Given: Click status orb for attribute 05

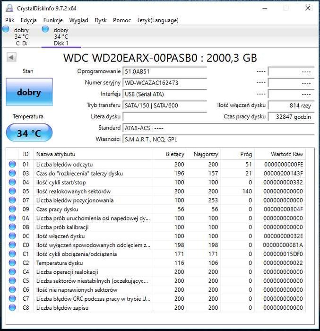Looking at the screenshot, I should (12, 191).
